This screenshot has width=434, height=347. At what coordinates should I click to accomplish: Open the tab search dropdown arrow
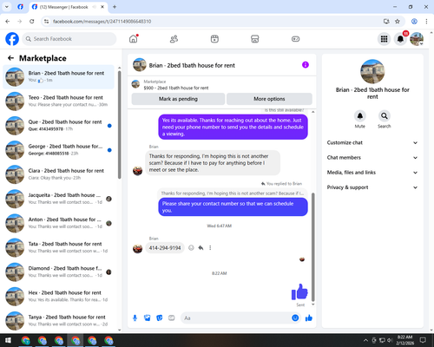pyautogui.click(x=7, y=7)
